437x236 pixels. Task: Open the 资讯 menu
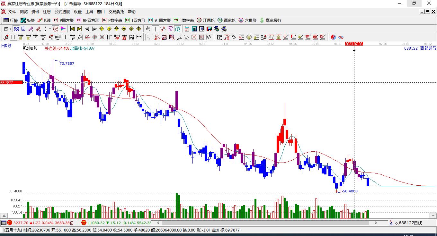tap(35, 12)
